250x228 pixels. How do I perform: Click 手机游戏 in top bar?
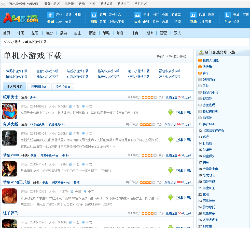(141, 4)
